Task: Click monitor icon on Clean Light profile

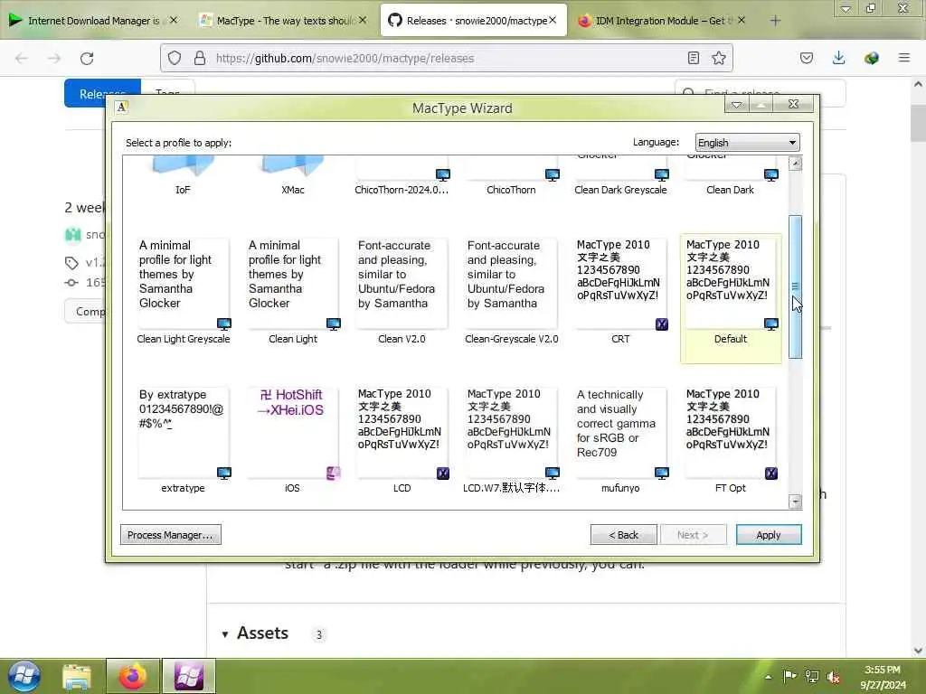Action: [x=334, y=324]
